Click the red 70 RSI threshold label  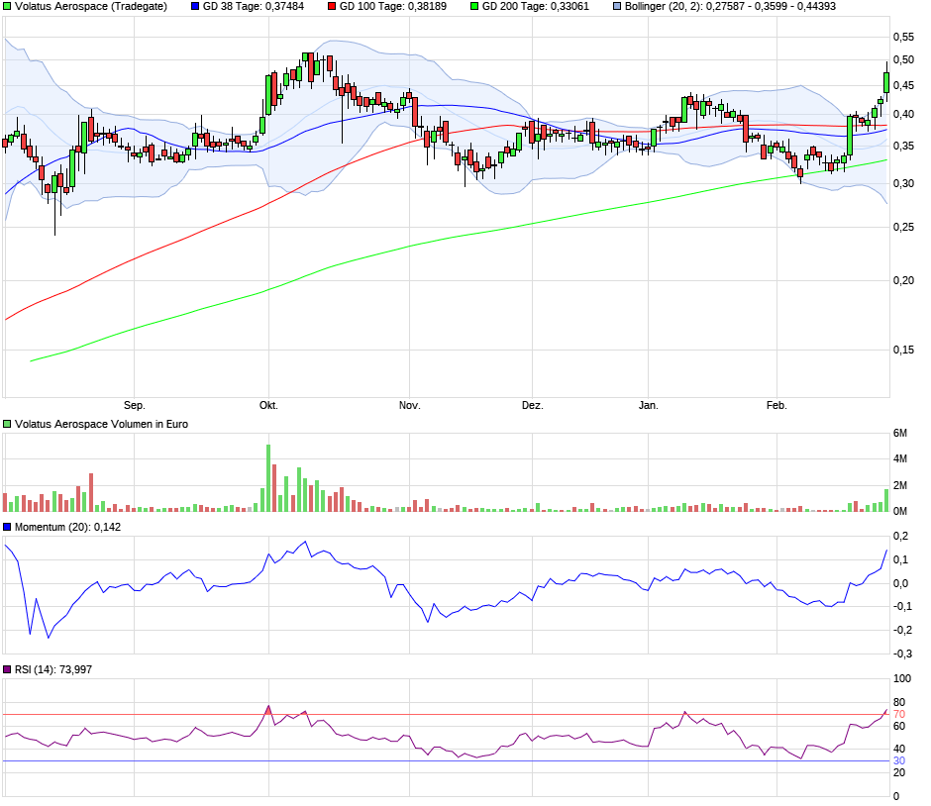point(899,715)
